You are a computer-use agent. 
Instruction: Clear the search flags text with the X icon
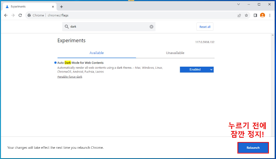[x=151, y=26]
